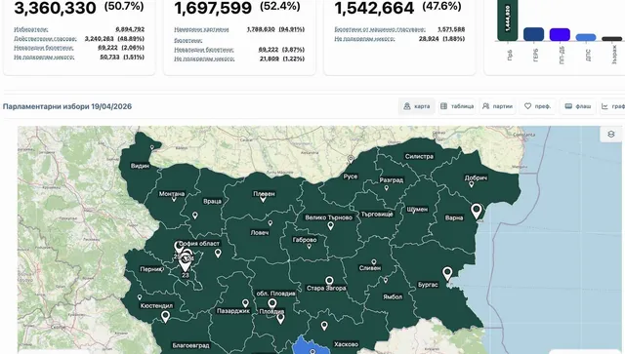The width and height of the screenshot is (625, 354).
Task: Select the blue region below Haskovo
Action: tap(312, 346)
